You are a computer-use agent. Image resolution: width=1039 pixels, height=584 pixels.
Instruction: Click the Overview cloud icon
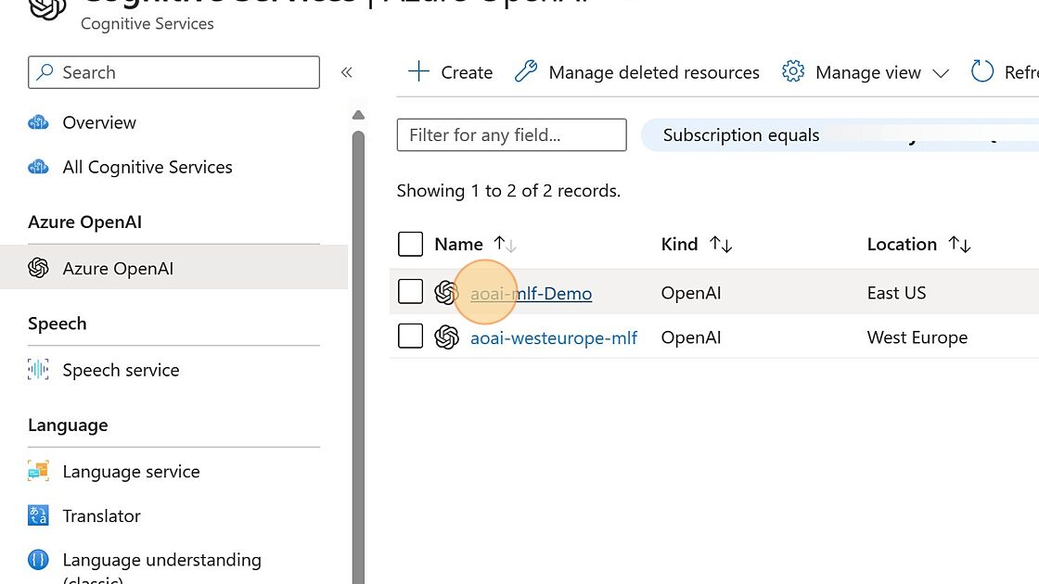click(38, 122)
